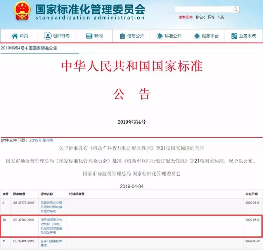Viewport: 263px width, 250px height.
Task: Click the person icon for 组织机构
Action: tap(48, 36)
